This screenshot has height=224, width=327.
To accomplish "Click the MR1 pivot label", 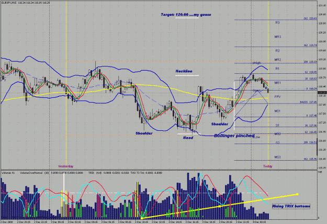I will pyautogui.click(x=278, y=83).
